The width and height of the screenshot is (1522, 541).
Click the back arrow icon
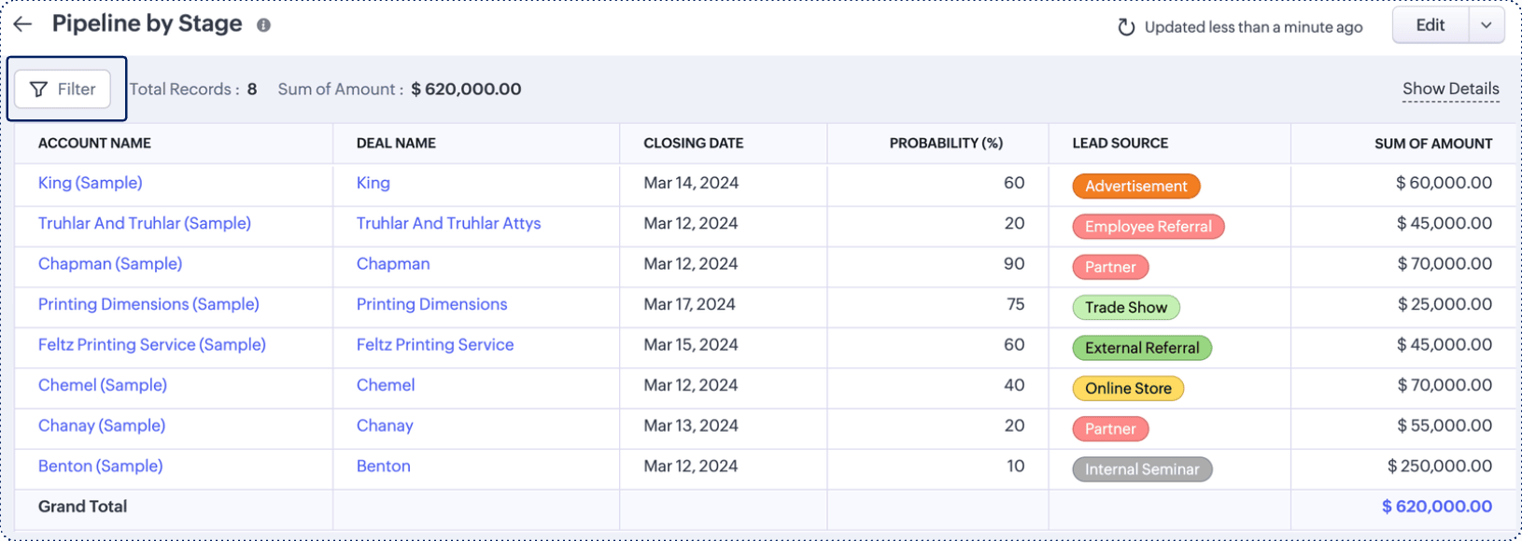22,25
